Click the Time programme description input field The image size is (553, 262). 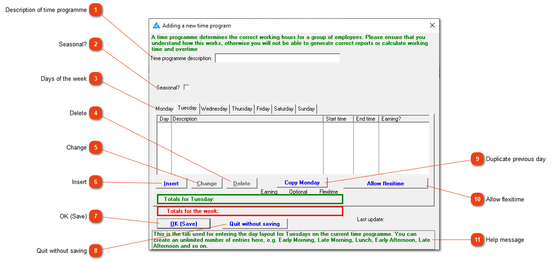[278, 58]
